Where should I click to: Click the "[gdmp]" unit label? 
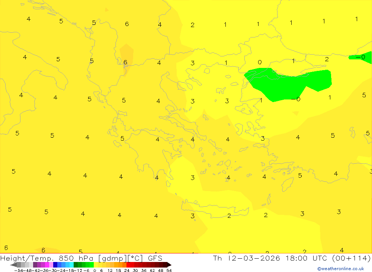pos(112,258)
